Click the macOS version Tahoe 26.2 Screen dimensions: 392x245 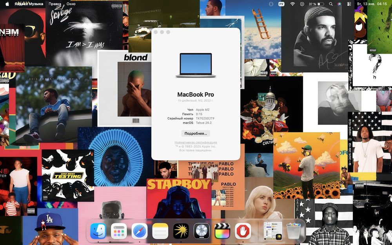coord(204,123)
